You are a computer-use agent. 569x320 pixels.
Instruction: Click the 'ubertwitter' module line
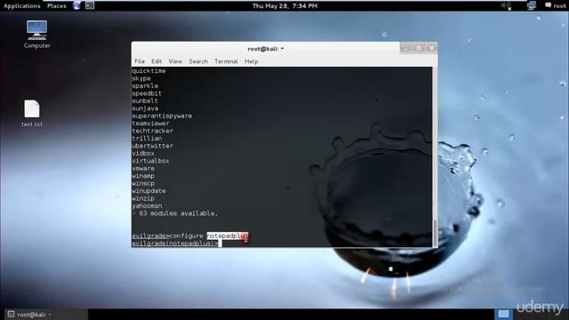tap(152, 146)
